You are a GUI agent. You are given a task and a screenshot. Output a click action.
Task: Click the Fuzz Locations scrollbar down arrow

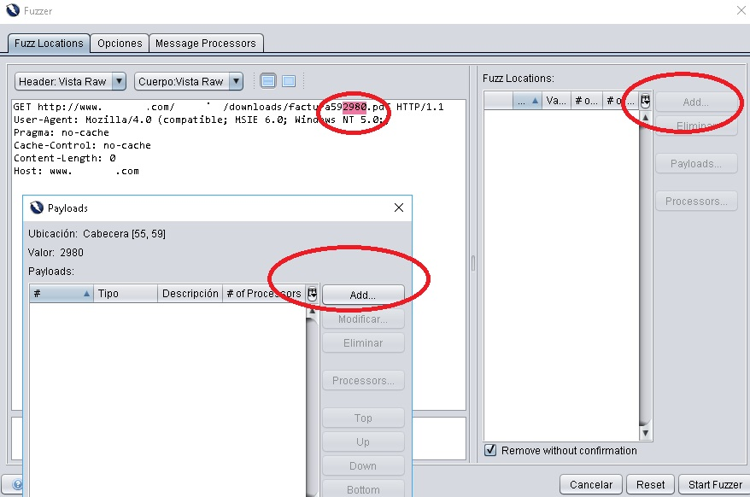646,434
